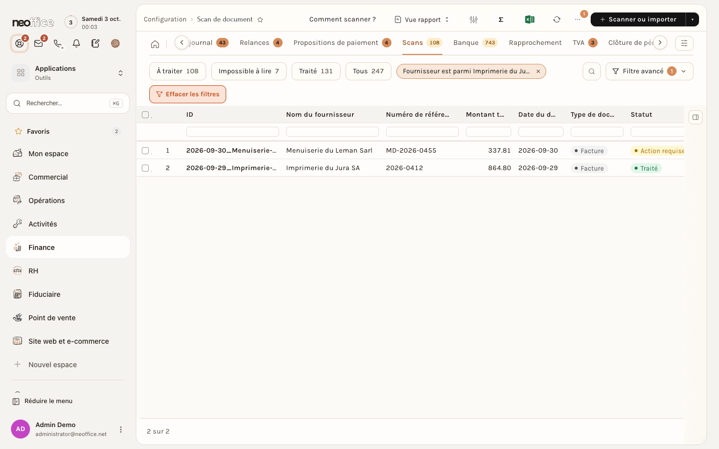The height and width of the screenshot is (449, 719).
Task: Open the Filtre avancé dropdown
Action: click(649, 71)
